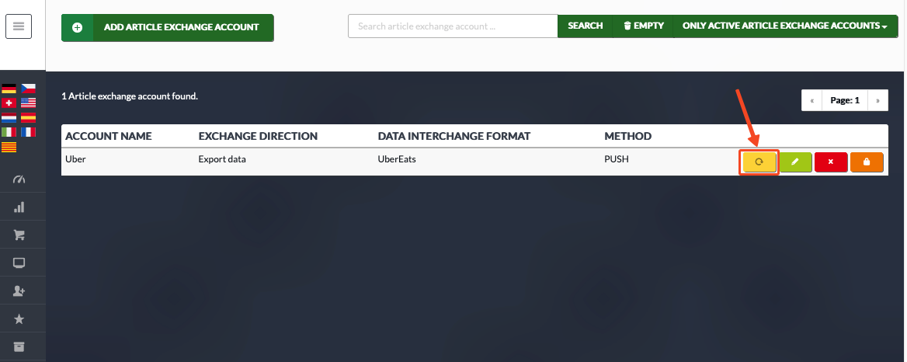907x362 pixels.
Task: Focus the search article exchange account field
Action: click(x=453, y=26)
